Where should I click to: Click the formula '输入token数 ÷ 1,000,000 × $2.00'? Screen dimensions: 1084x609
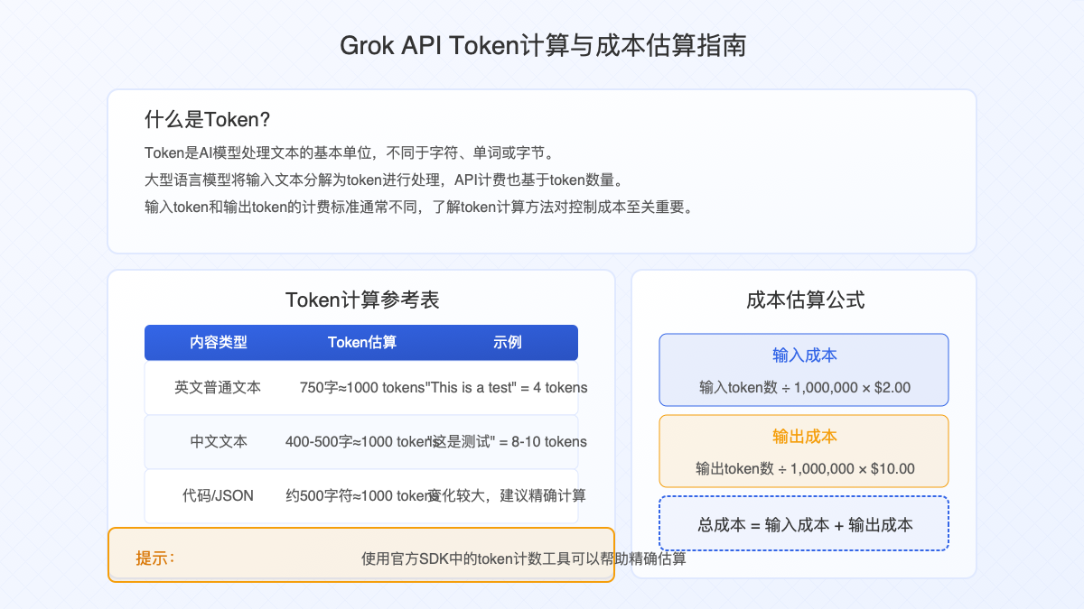[804, 387]
